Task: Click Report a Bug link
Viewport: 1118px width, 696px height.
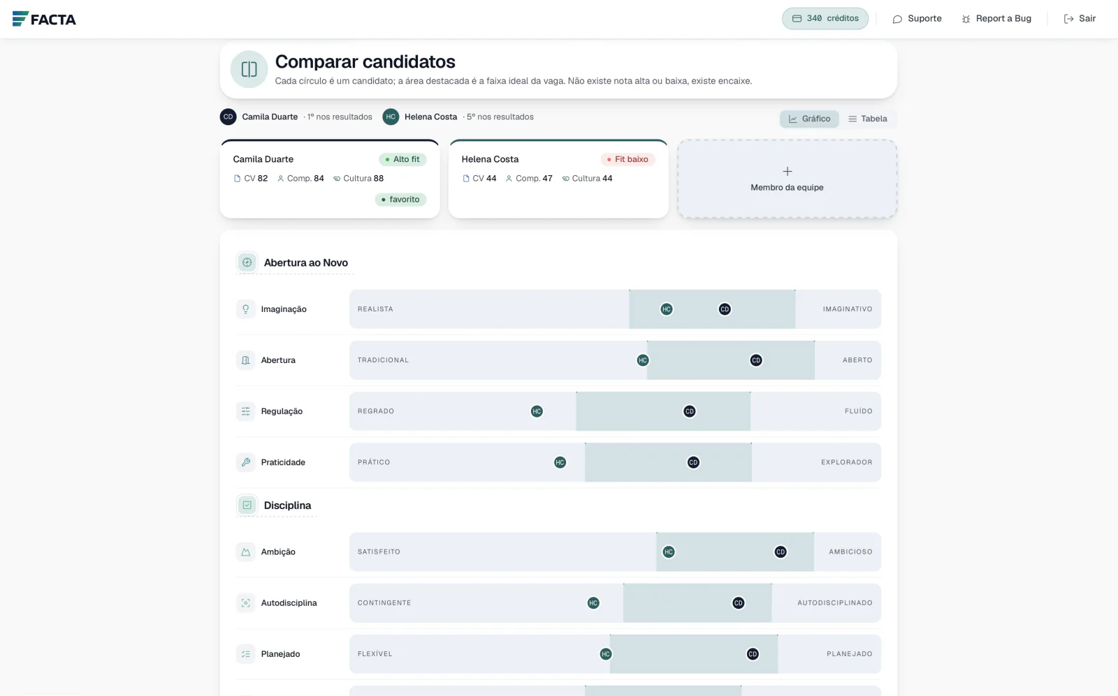Action: pyautogui.click(x=996, y=19)
